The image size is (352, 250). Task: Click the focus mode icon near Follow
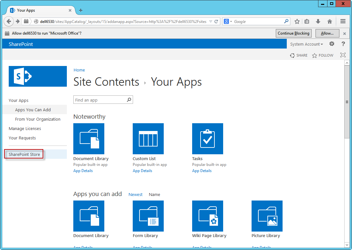coord(343,55)
